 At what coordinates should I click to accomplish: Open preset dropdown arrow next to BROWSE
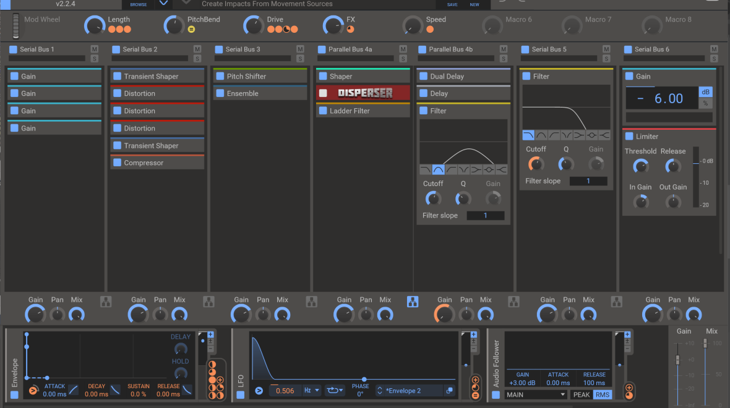coord(163,4)
